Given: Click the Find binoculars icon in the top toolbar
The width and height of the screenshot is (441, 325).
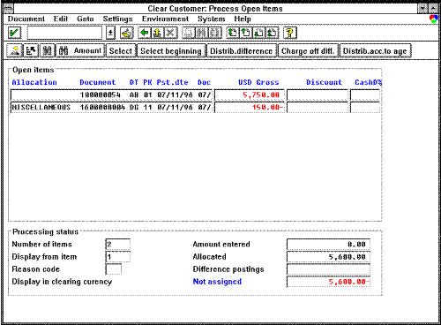Looking at the screenshot, I should [201, 33].
